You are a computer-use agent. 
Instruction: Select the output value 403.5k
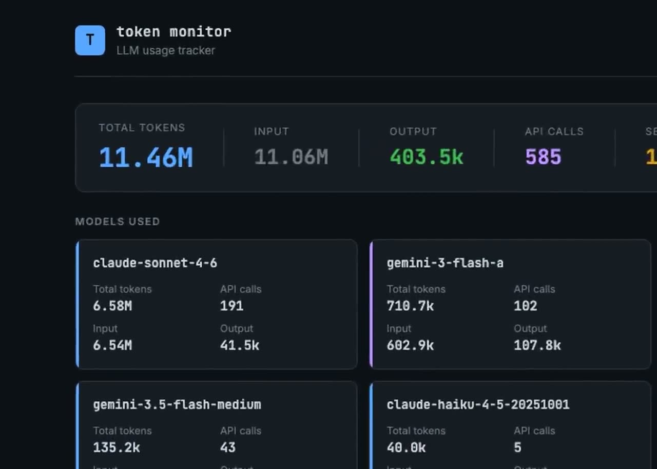tap(427, 157)
